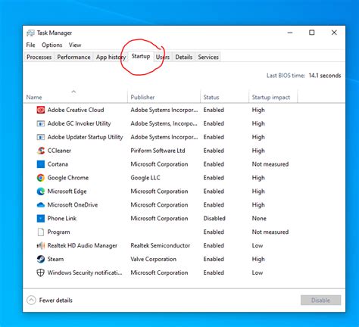Open the Options menu

(52, 45)
